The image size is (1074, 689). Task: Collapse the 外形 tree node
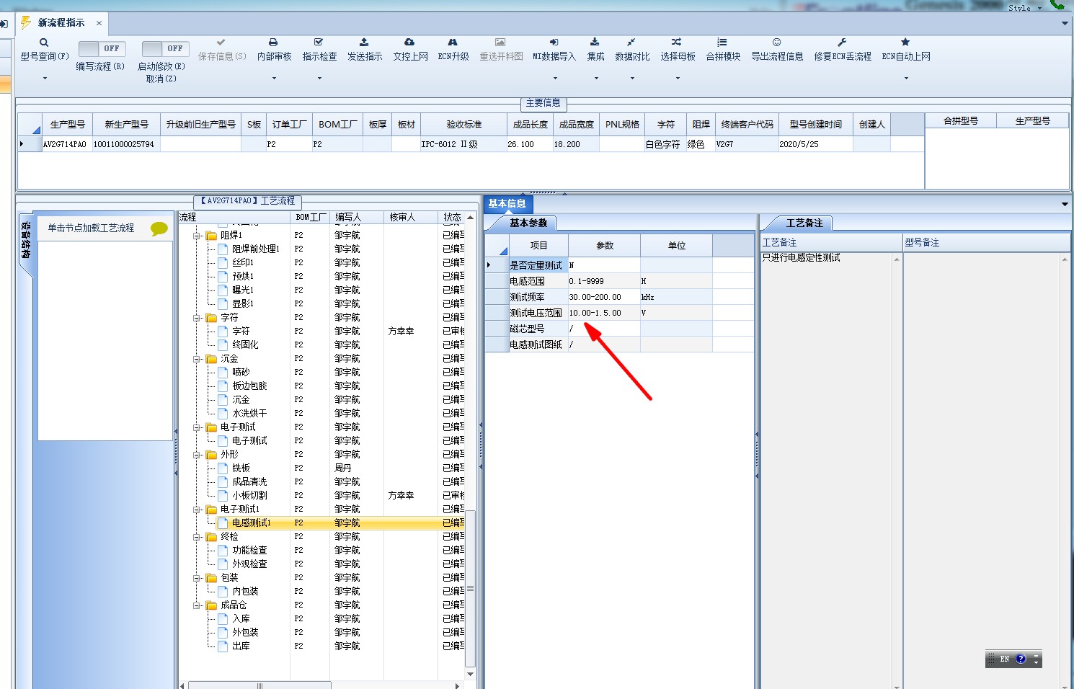197,455
